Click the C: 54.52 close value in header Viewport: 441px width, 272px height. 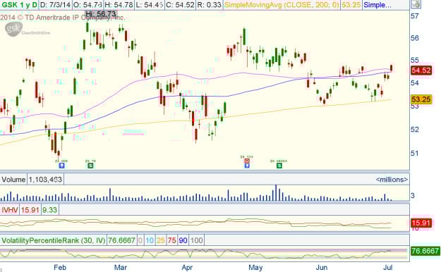pos(180,5)
